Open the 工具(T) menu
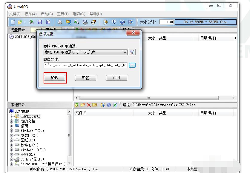The height and width of the screenshot is (173, 250). click(63, 14)
